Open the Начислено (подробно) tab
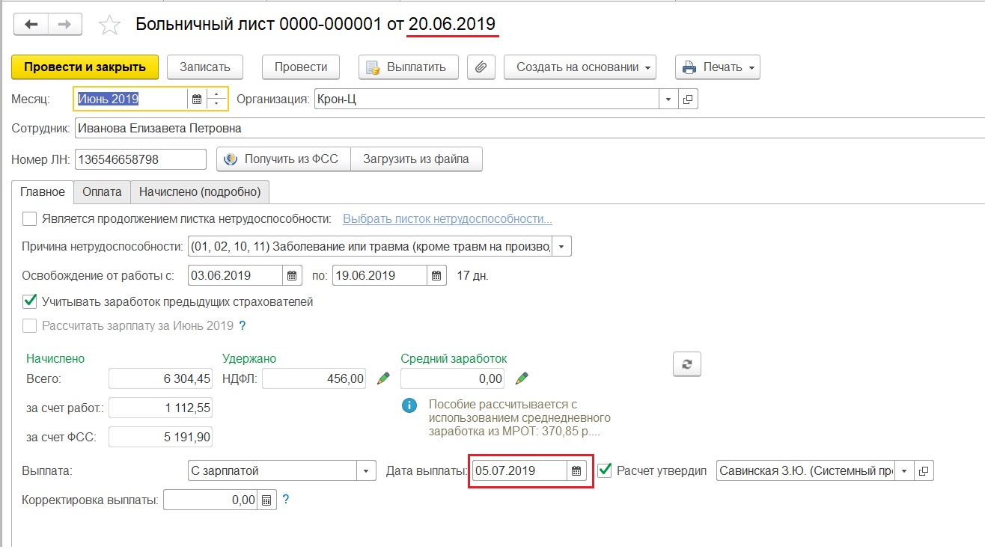This screenshot has width=985, height=549. 200,192
